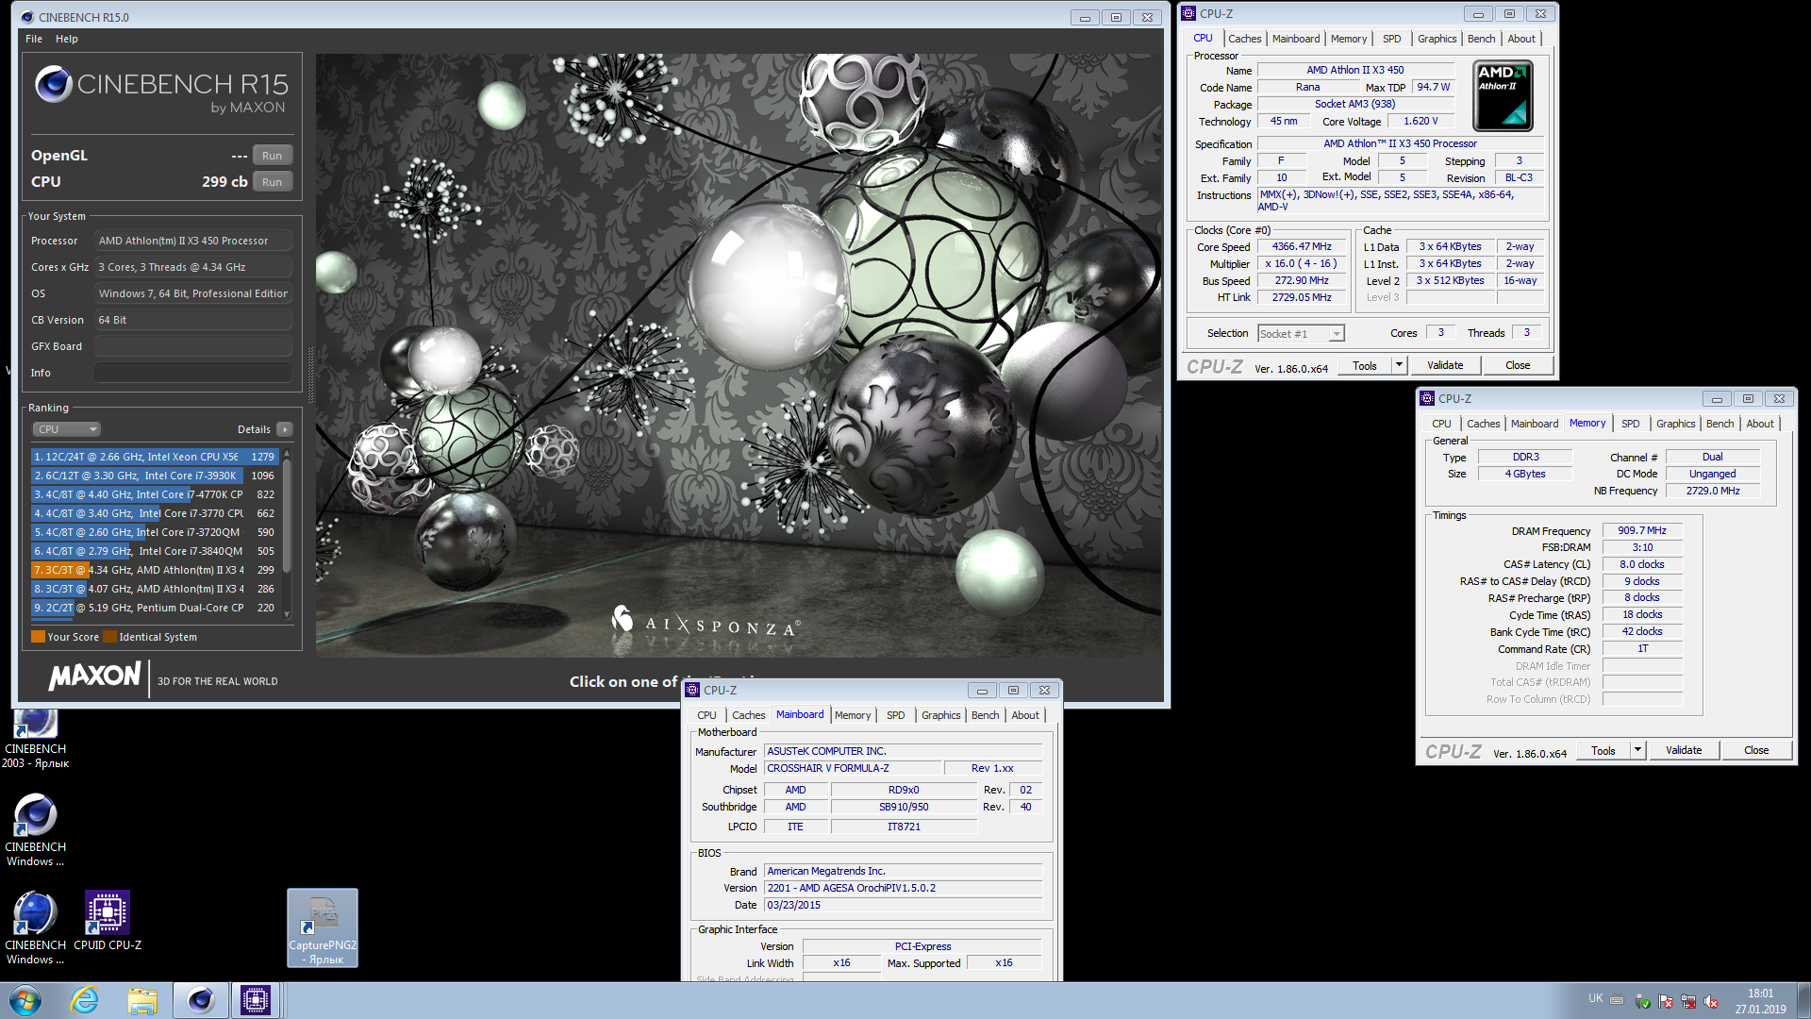Open the Details arrow in Ranking
Viewport: 1811px width, 1019px height.
coord(285,429)
